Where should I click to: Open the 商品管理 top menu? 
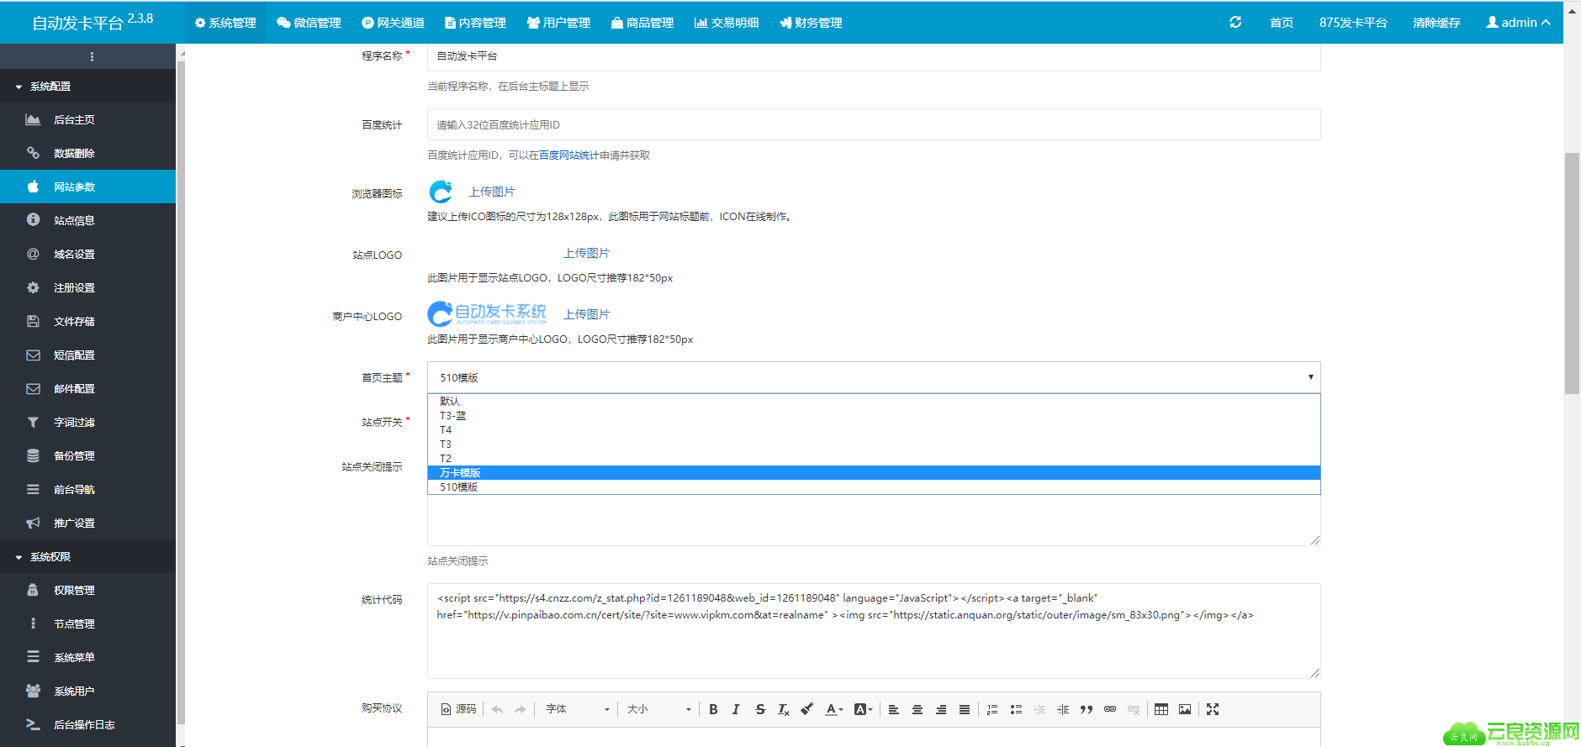coord(642,23)
